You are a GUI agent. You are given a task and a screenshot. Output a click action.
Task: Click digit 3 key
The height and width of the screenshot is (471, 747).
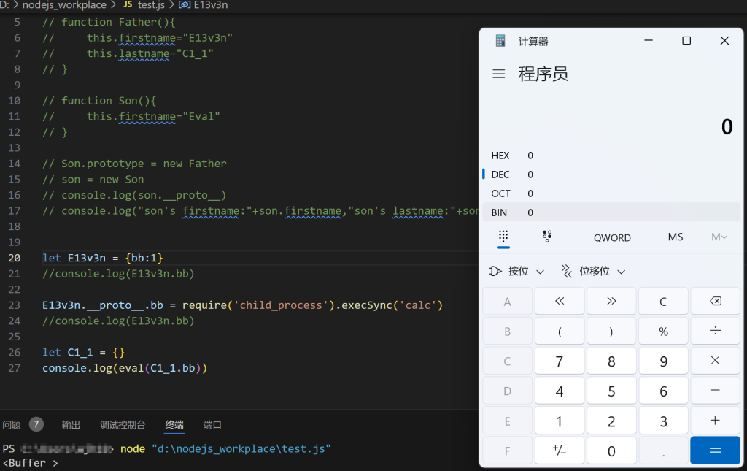(663, 421)
